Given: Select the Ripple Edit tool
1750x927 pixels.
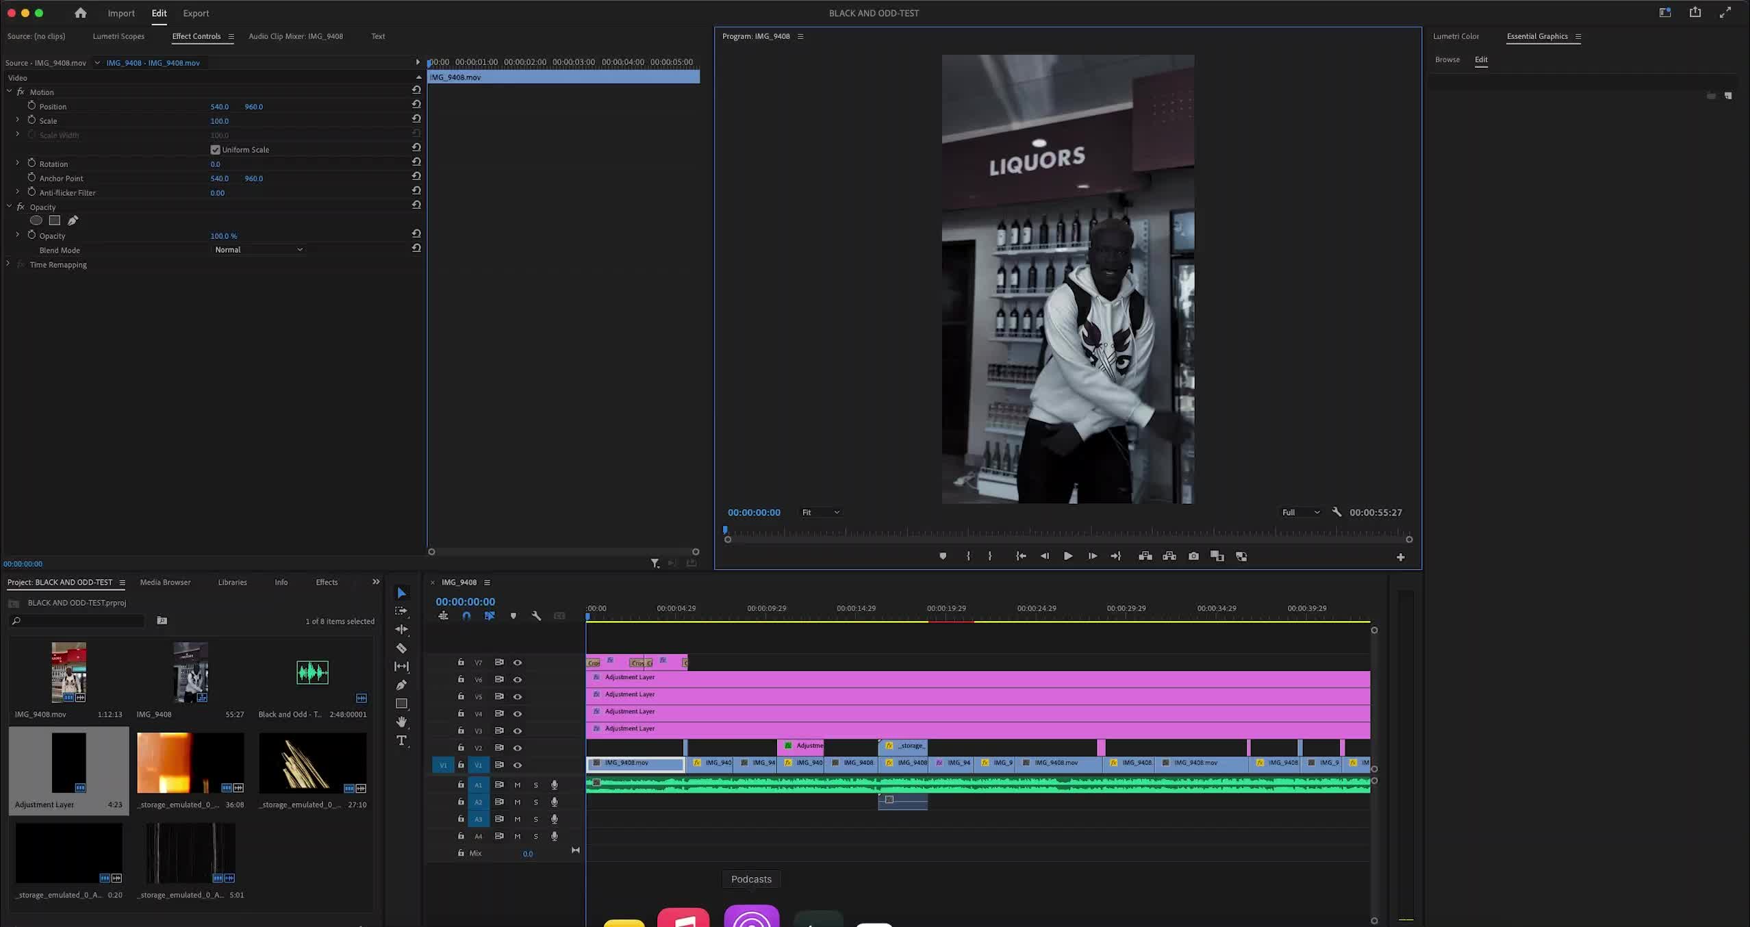Looking at the screenshot, I should [401, 629].
